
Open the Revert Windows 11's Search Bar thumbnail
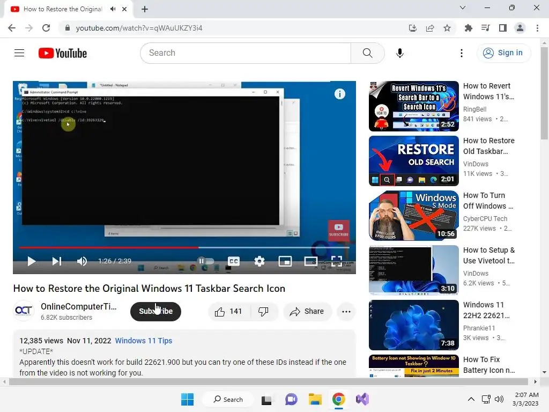pos(414,106)
